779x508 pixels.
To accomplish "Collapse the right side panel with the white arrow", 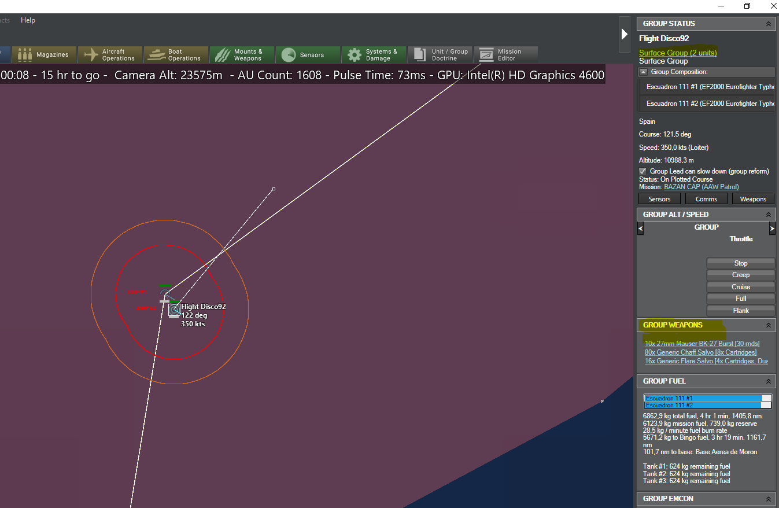I will [x=624, y=34].
